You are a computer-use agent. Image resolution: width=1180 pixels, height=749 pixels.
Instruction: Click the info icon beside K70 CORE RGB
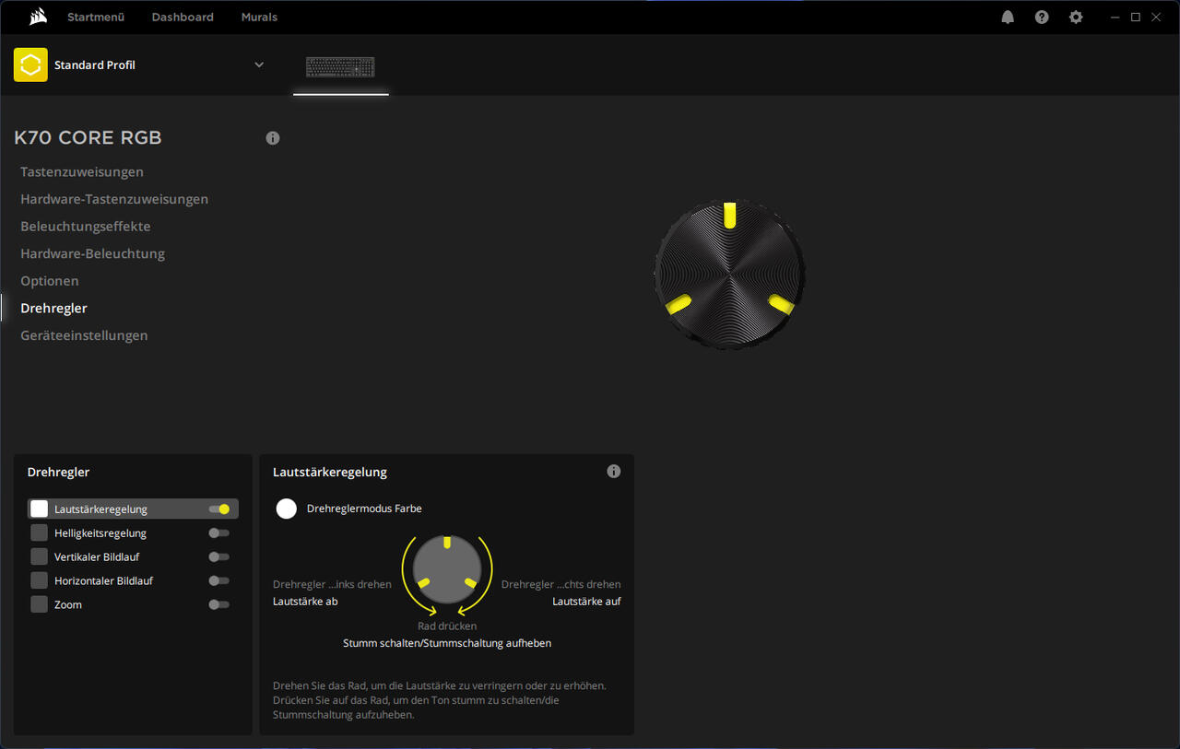(273, 138)
